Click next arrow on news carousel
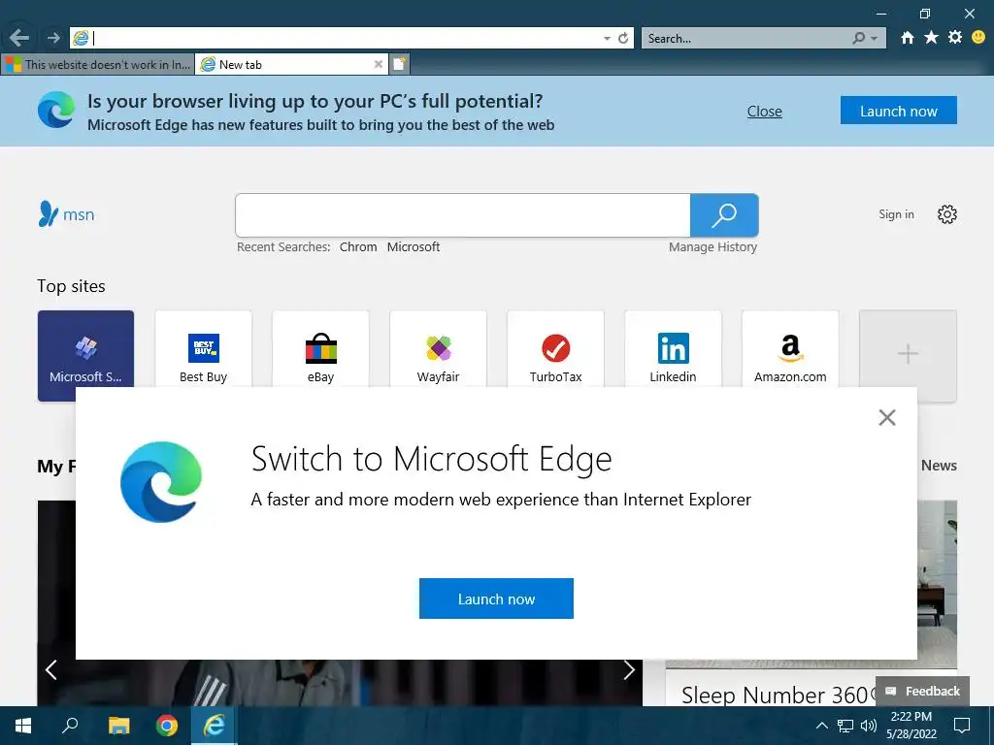This screenshot has width=994, height=745. click(628, 669)
